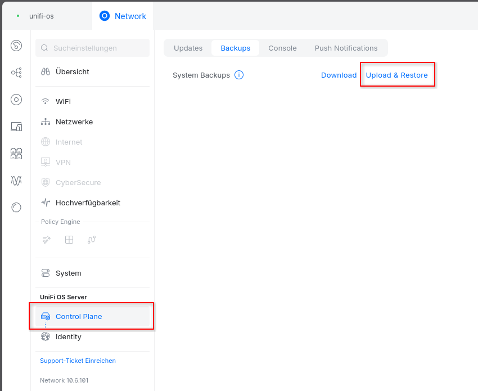This screenshot has width=478, height=391.
Task: Click the UniFi OS Server heading
Action: click(x=64, y=297)
